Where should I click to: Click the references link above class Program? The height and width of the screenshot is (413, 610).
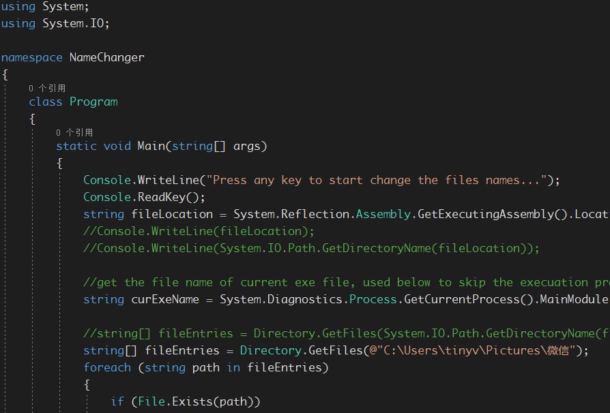(47, 88)
